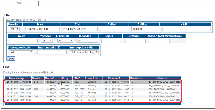Click the Start date input field
This screenshot has width=215, height=110.
(x=42, y=29)
